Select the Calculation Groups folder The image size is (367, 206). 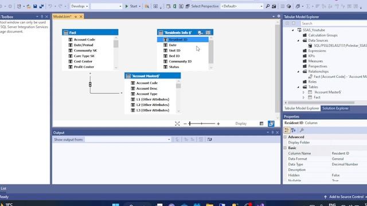coord(322,35)
